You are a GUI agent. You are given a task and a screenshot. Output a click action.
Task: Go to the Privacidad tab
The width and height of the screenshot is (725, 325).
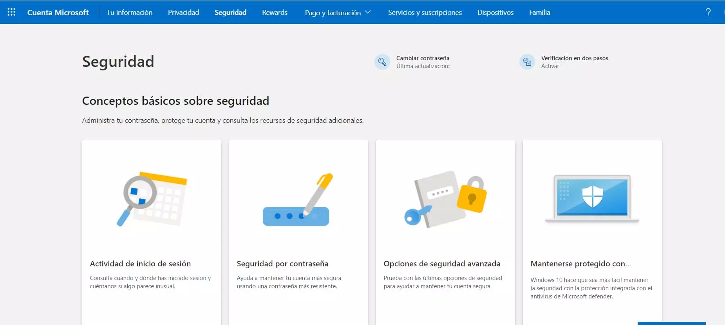click(x=183, y=13)
